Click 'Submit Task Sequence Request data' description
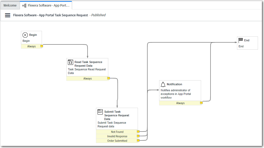This screenshot has width=264, height=148. [x=112, y=125]
